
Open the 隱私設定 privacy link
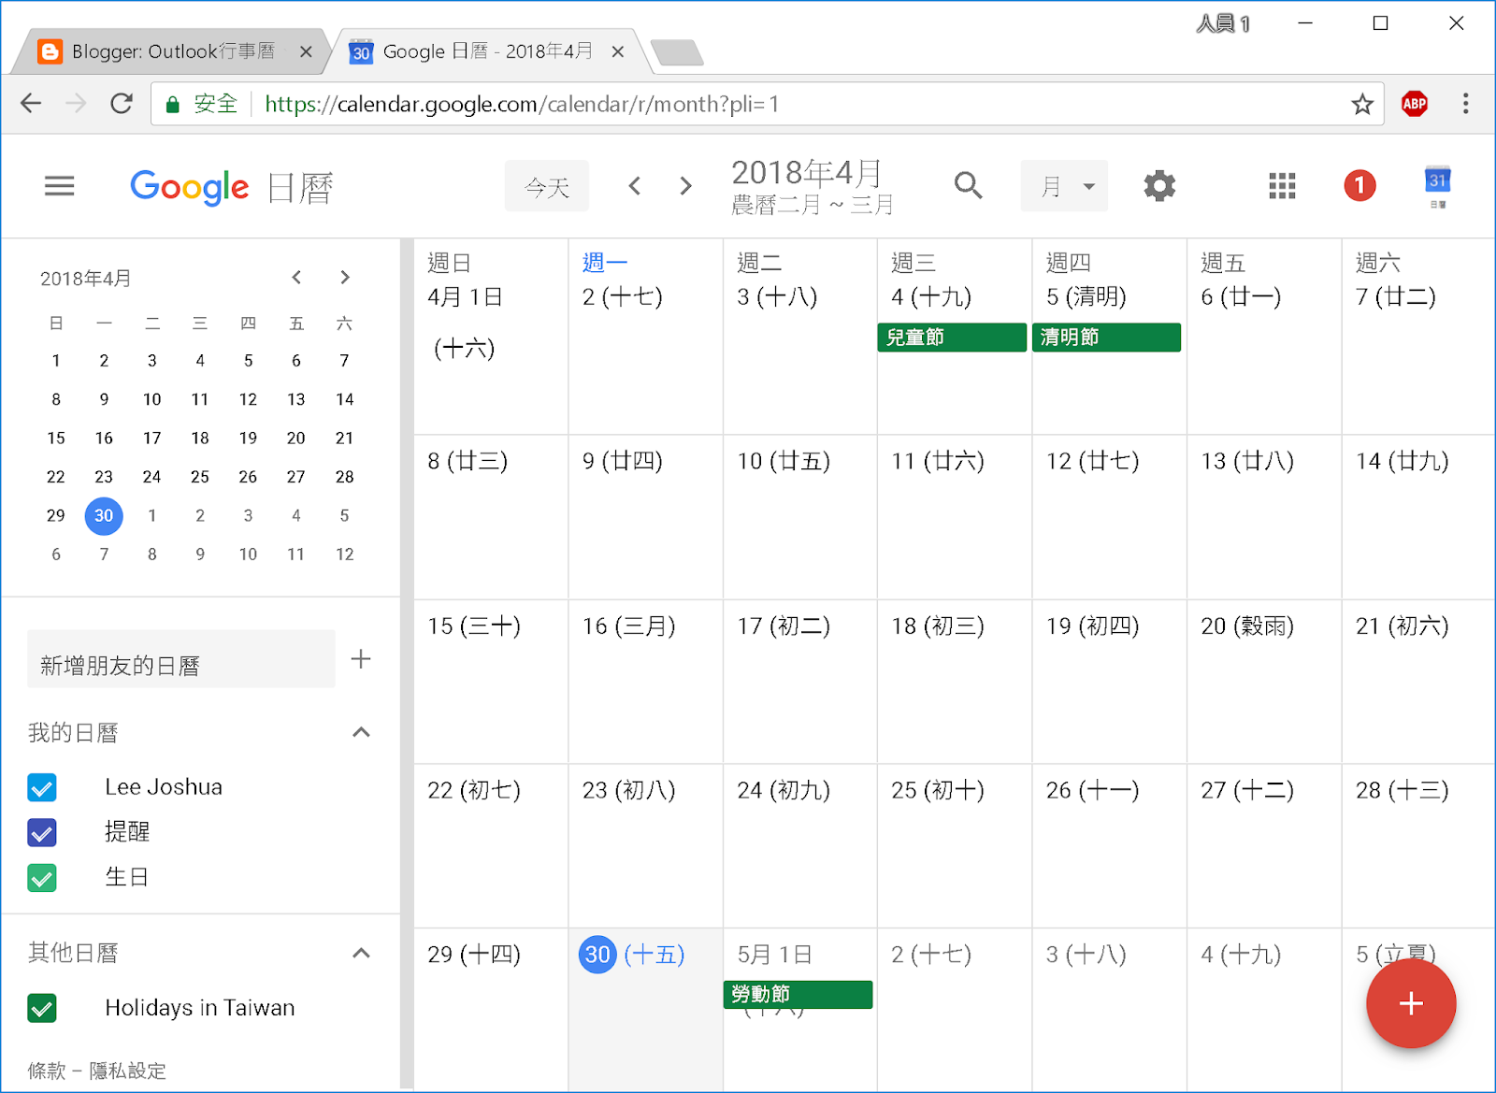(x=127, y=1071)
